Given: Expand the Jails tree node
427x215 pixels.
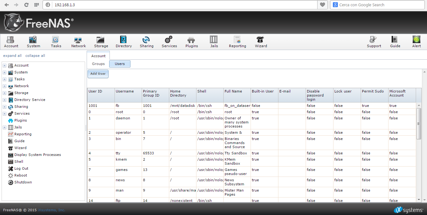Looking at the screenshot, I should tap(4, 127).
